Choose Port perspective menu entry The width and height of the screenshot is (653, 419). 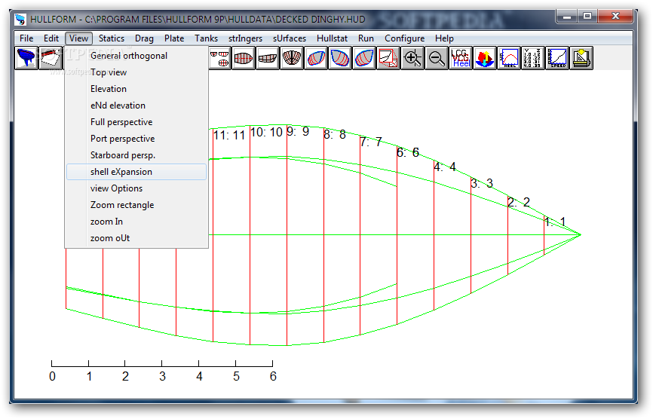(136, 139)
